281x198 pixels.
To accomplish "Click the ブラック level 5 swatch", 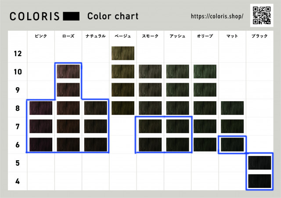I will [259, 163].
